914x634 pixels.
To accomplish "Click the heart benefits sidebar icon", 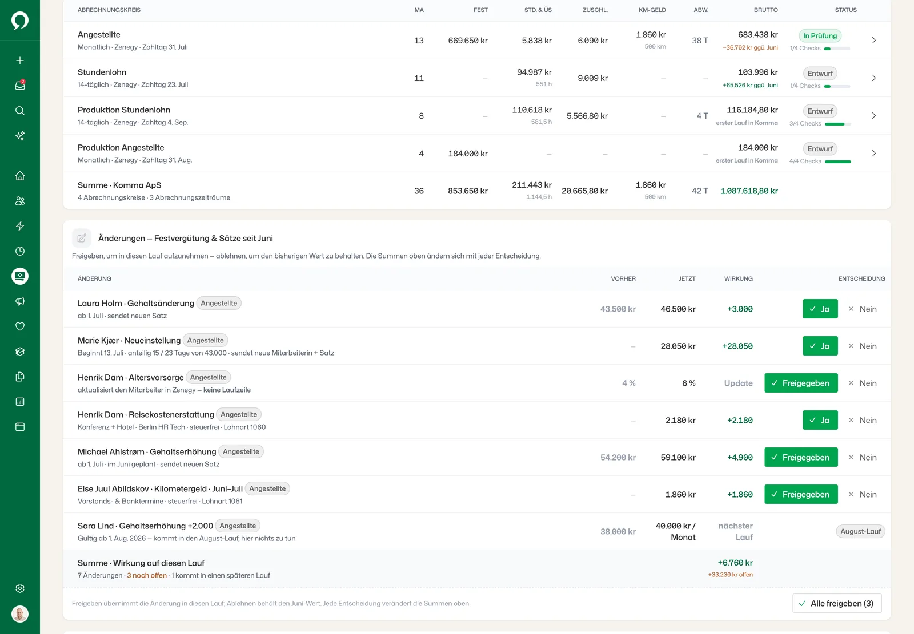I will click(x=20, y=326).
